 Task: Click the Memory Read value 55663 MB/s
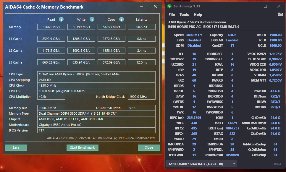[51, 27]
